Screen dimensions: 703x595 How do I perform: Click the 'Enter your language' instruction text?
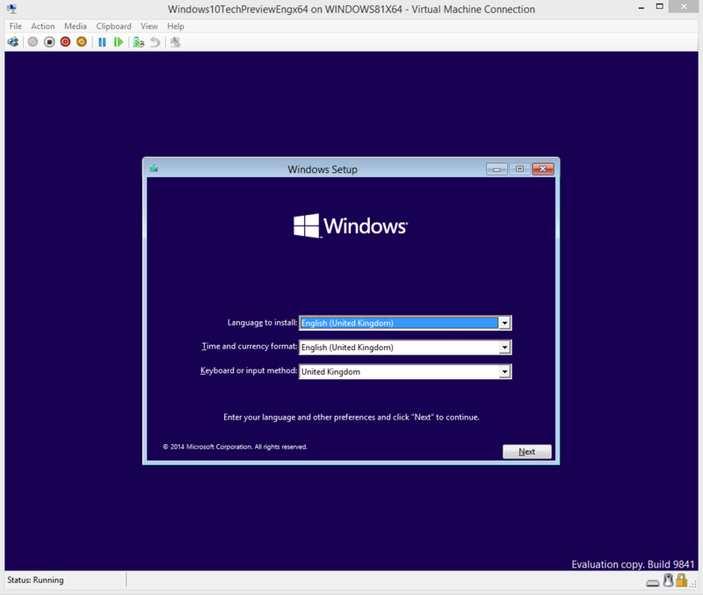point(351,417)
